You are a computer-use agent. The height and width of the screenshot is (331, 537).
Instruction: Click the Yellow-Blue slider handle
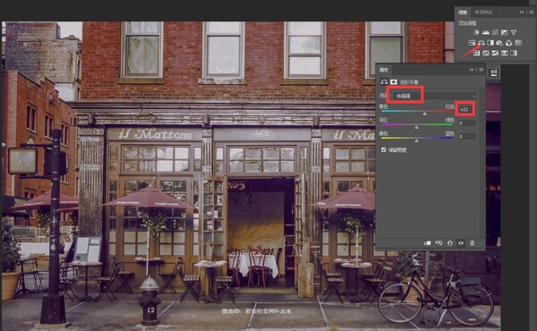point(416,140)
